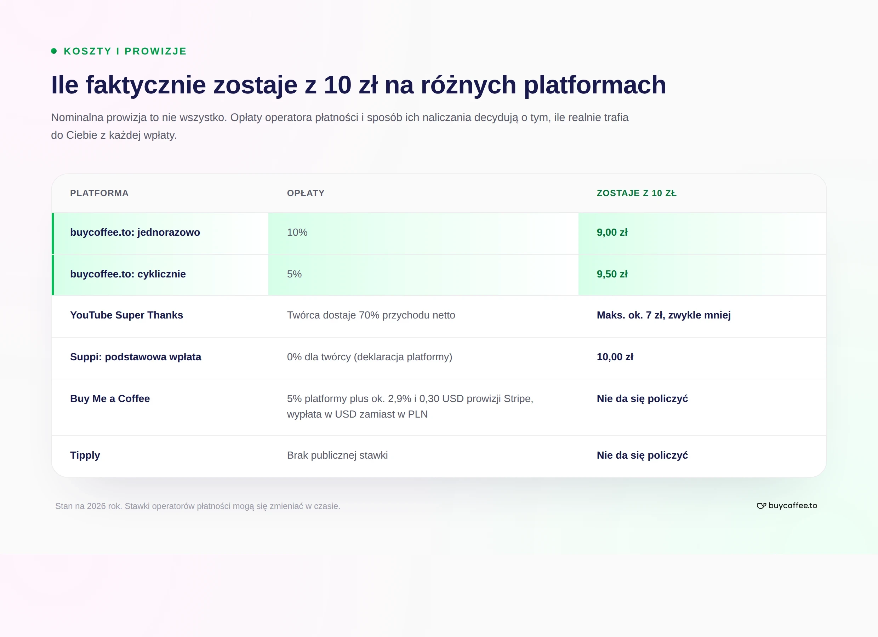Click the buycoffee.to coffee cup logo icon
The width and height of the screenshot is (878, 637).
click(x=761, y=506)
